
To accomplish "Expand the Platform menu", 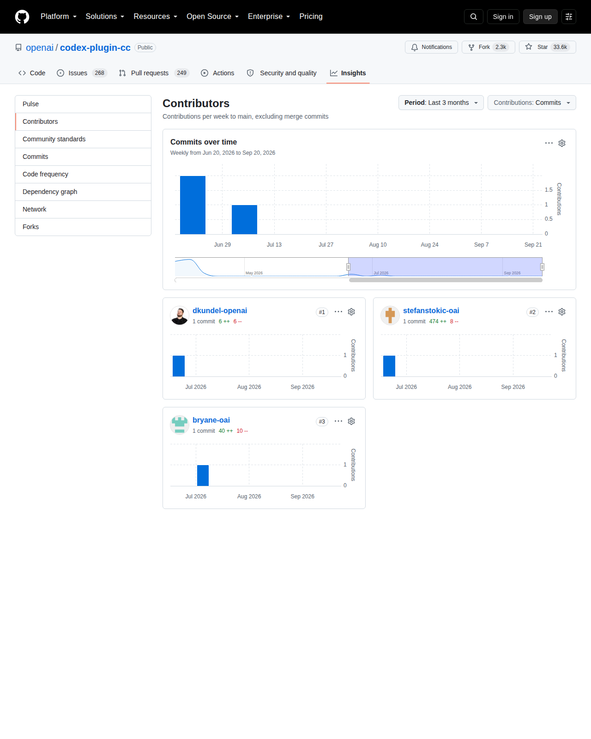I will (59, 17).
